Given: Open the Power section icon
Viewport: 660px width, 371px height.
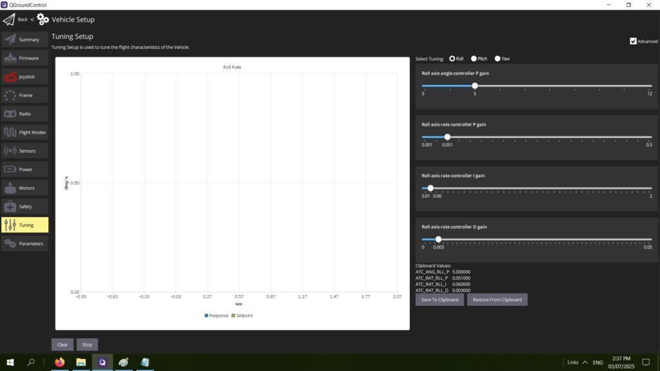Looking at the screenshot, I should (x=10, y=169).
